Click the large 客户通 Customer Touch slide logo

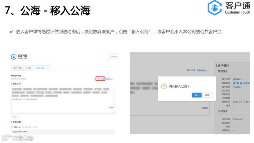pyautogui.click(x=229, y=8)
